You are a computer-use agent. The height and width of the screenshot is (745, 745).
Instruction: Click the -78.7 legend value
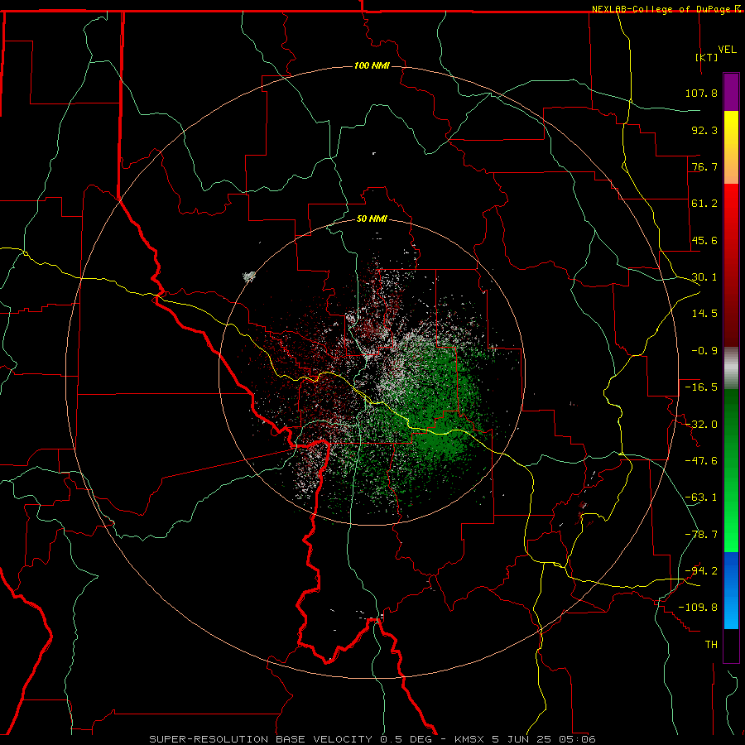pos(701,535)
